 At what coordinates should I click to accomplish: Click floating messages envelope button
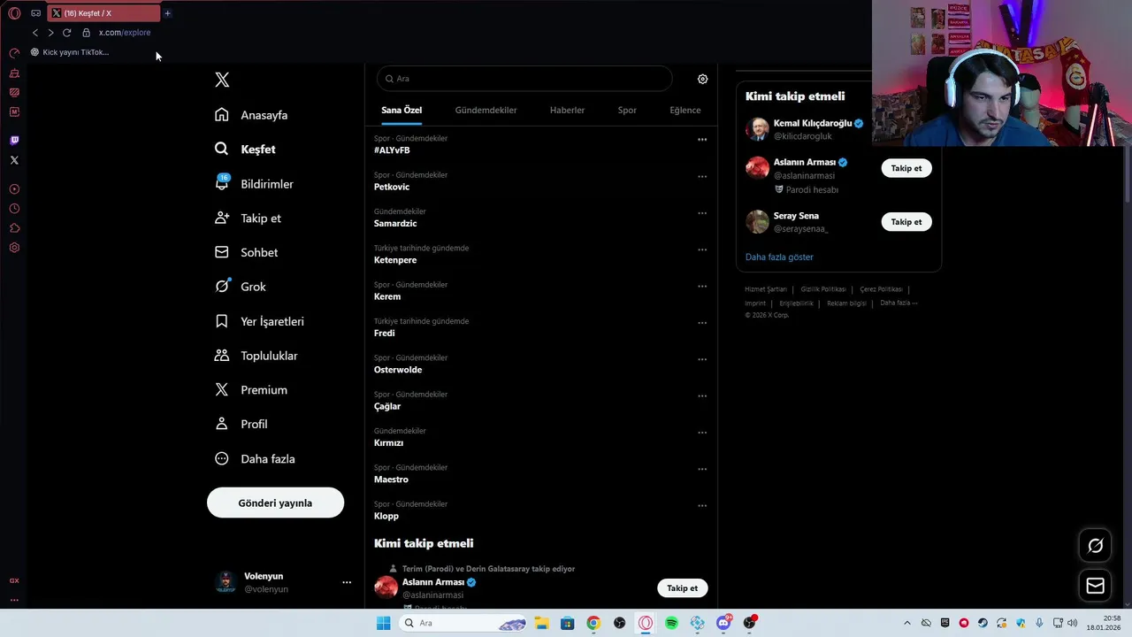coord(1095,586)
